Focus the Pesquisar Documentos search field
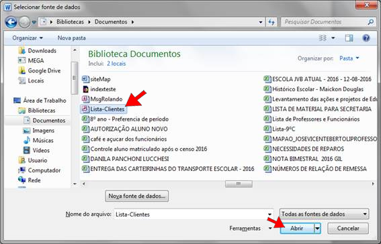381x244 pixels. (328, 22)
